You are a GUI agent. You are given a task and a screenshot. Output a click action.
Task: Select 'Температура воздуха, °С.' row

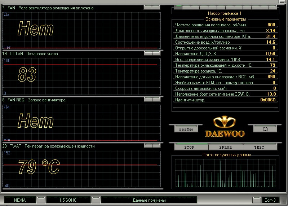click(225, 71)
